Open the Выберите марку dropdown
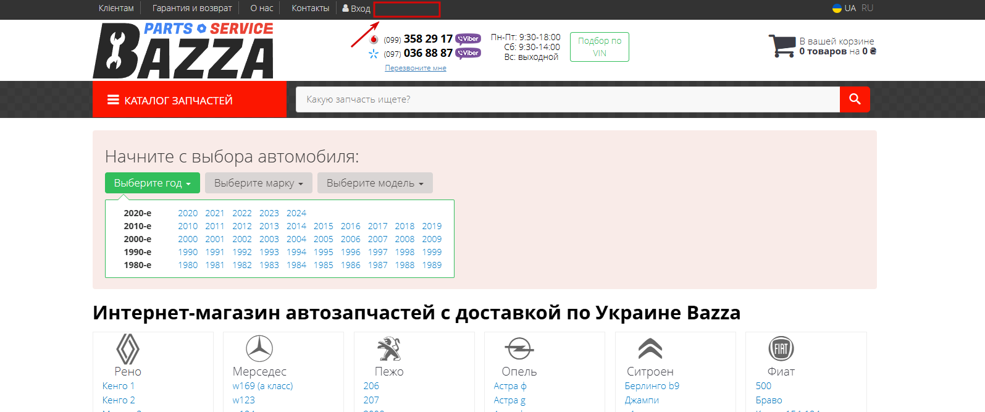This screenshot has height=412, width=985. (x=259, y=183)
